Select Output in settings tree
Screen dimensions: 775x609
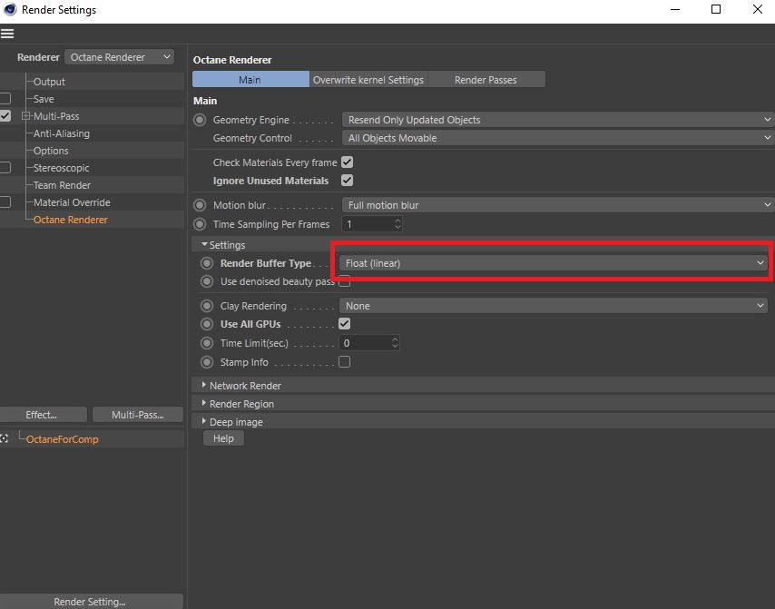tap(49, 82)
